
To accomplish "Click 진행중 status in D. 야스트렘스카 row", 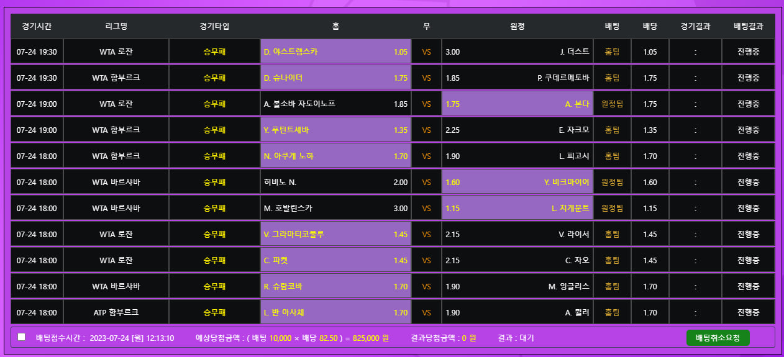I will 748,52.
